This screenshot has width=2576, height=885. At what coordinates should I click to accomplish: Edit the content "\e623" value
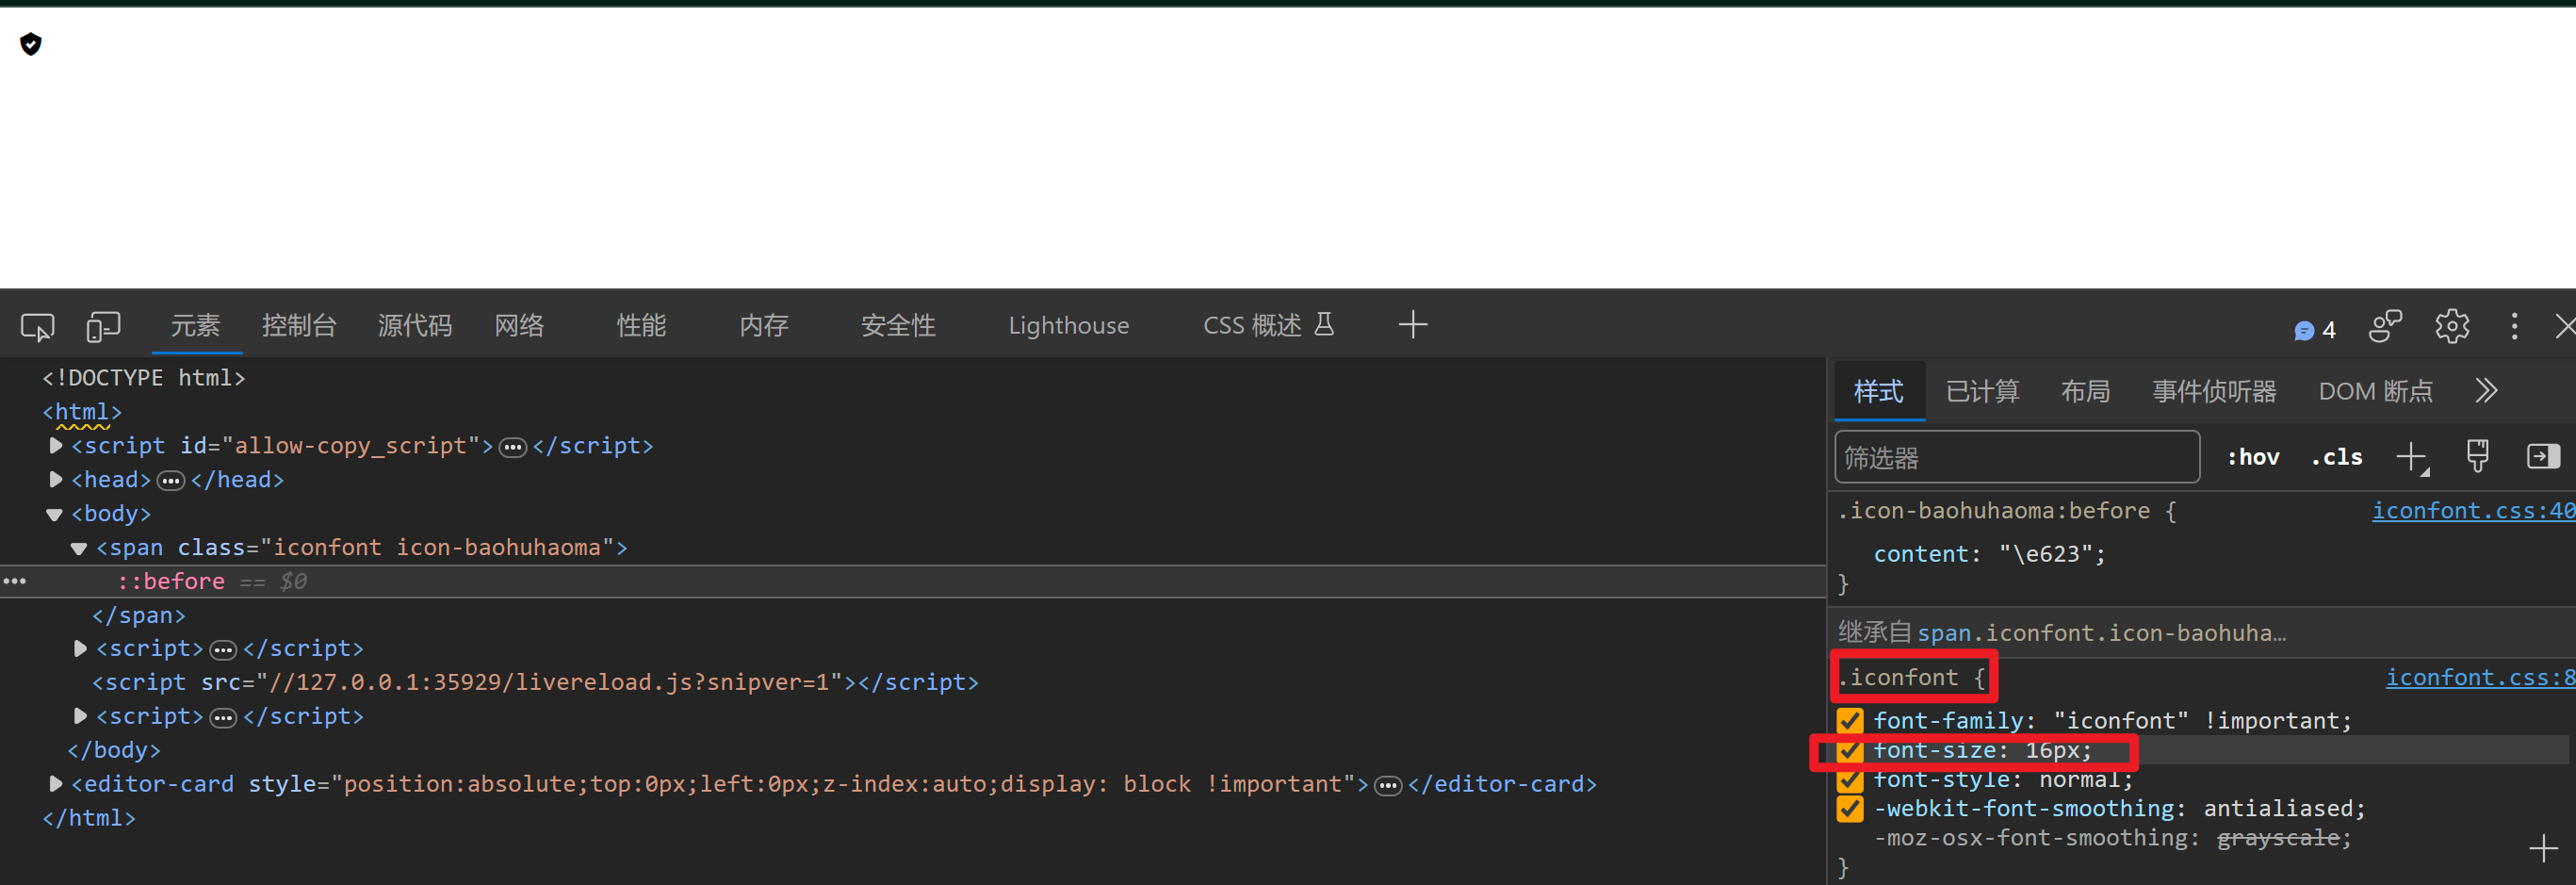click(2045, 554)
